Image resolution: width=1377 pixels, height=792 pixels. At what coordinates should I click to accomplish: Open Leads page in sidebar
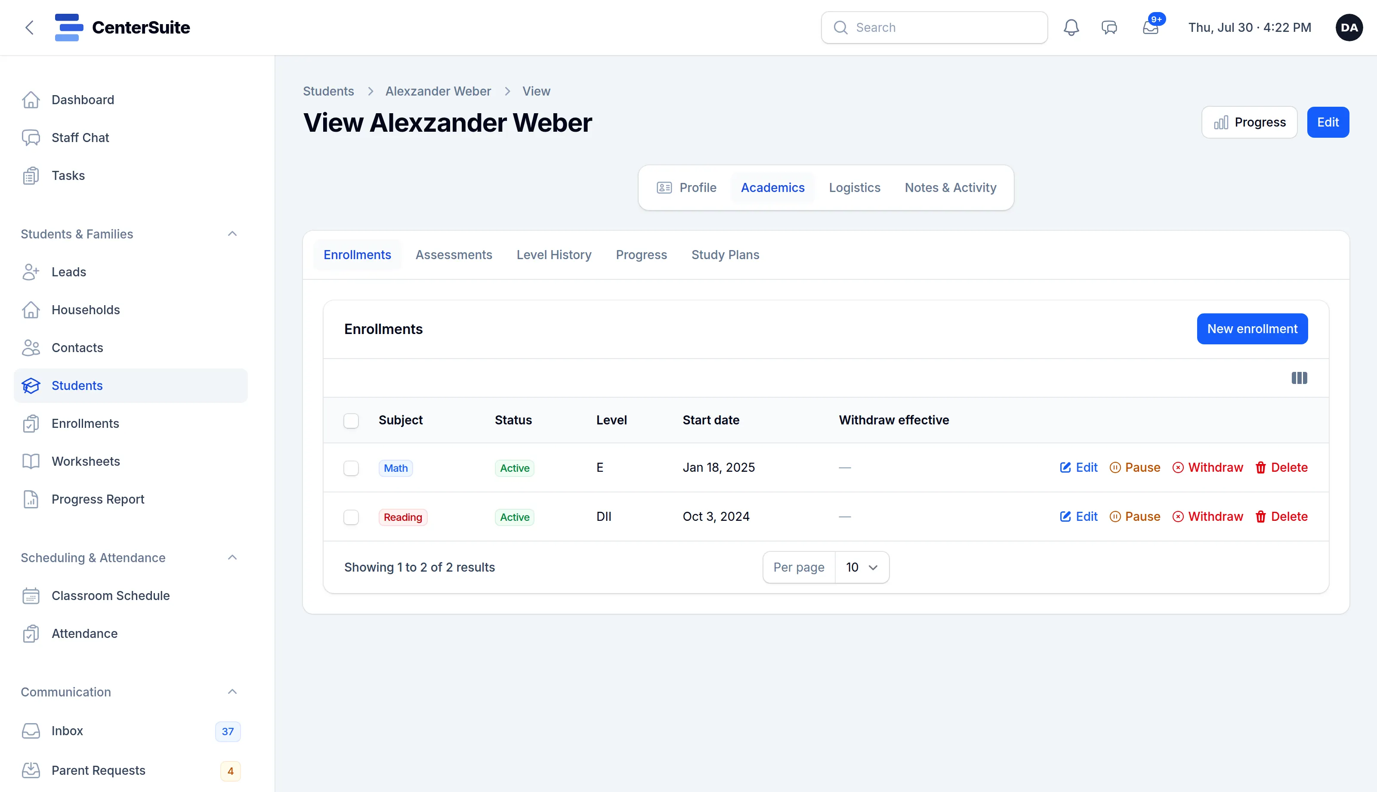pos(130,272)
